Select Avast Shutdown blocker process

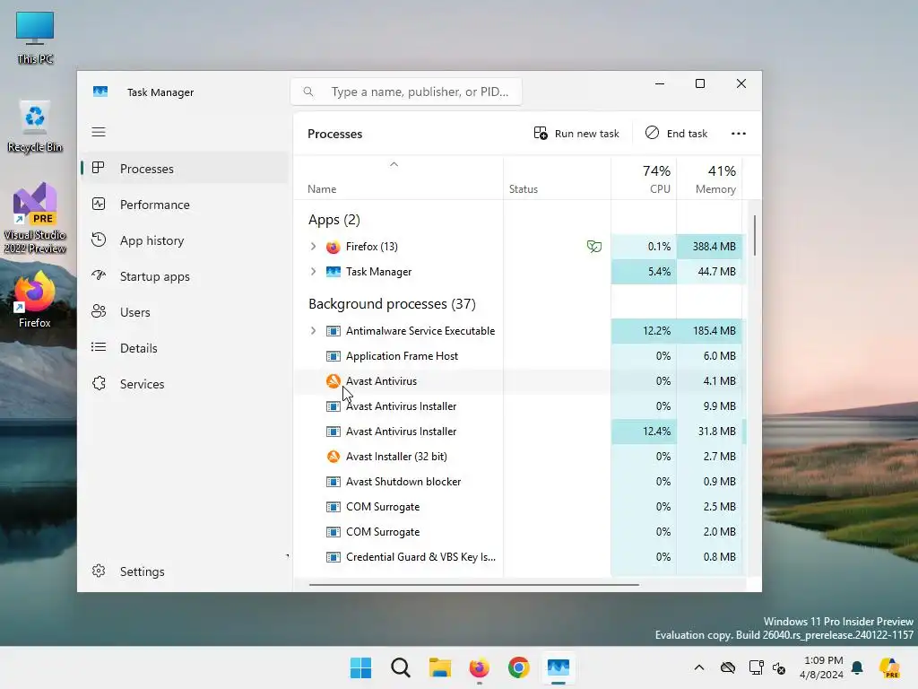click(x=519, y=482)
